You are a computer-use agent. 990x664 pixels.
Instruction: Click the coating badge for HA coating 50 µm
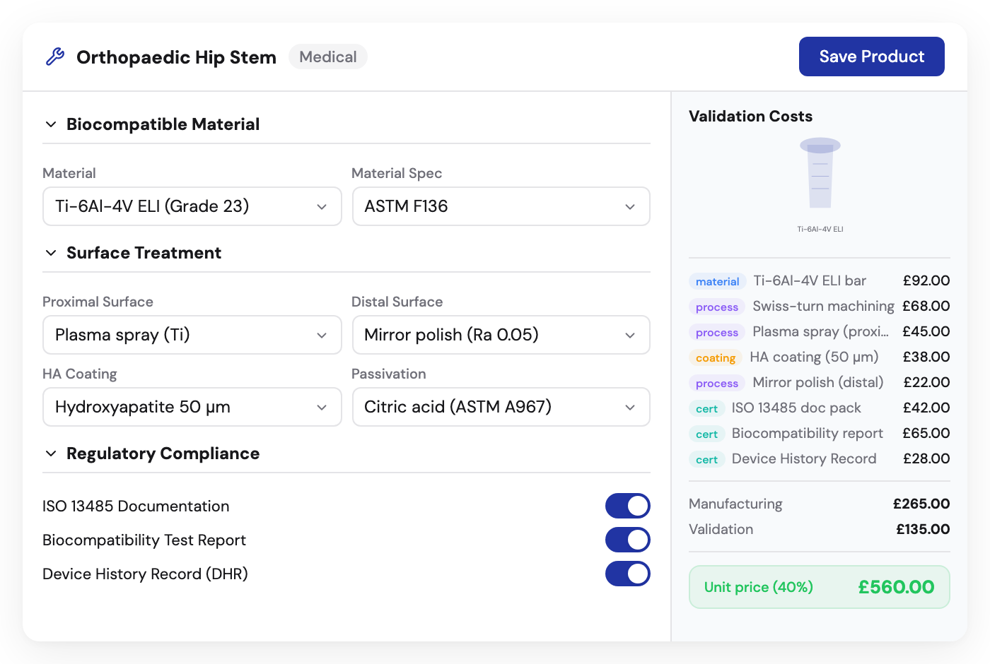(715, 357)
